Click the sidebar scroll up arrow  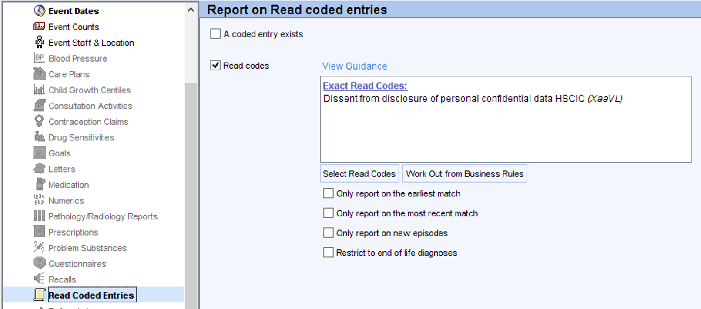pos(191,10)
